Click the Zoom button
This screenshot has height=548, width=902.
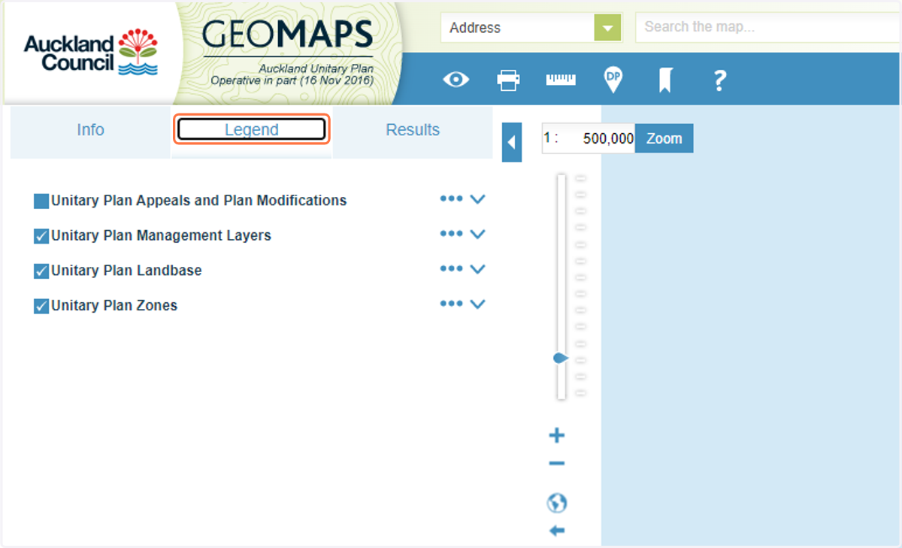664,139
